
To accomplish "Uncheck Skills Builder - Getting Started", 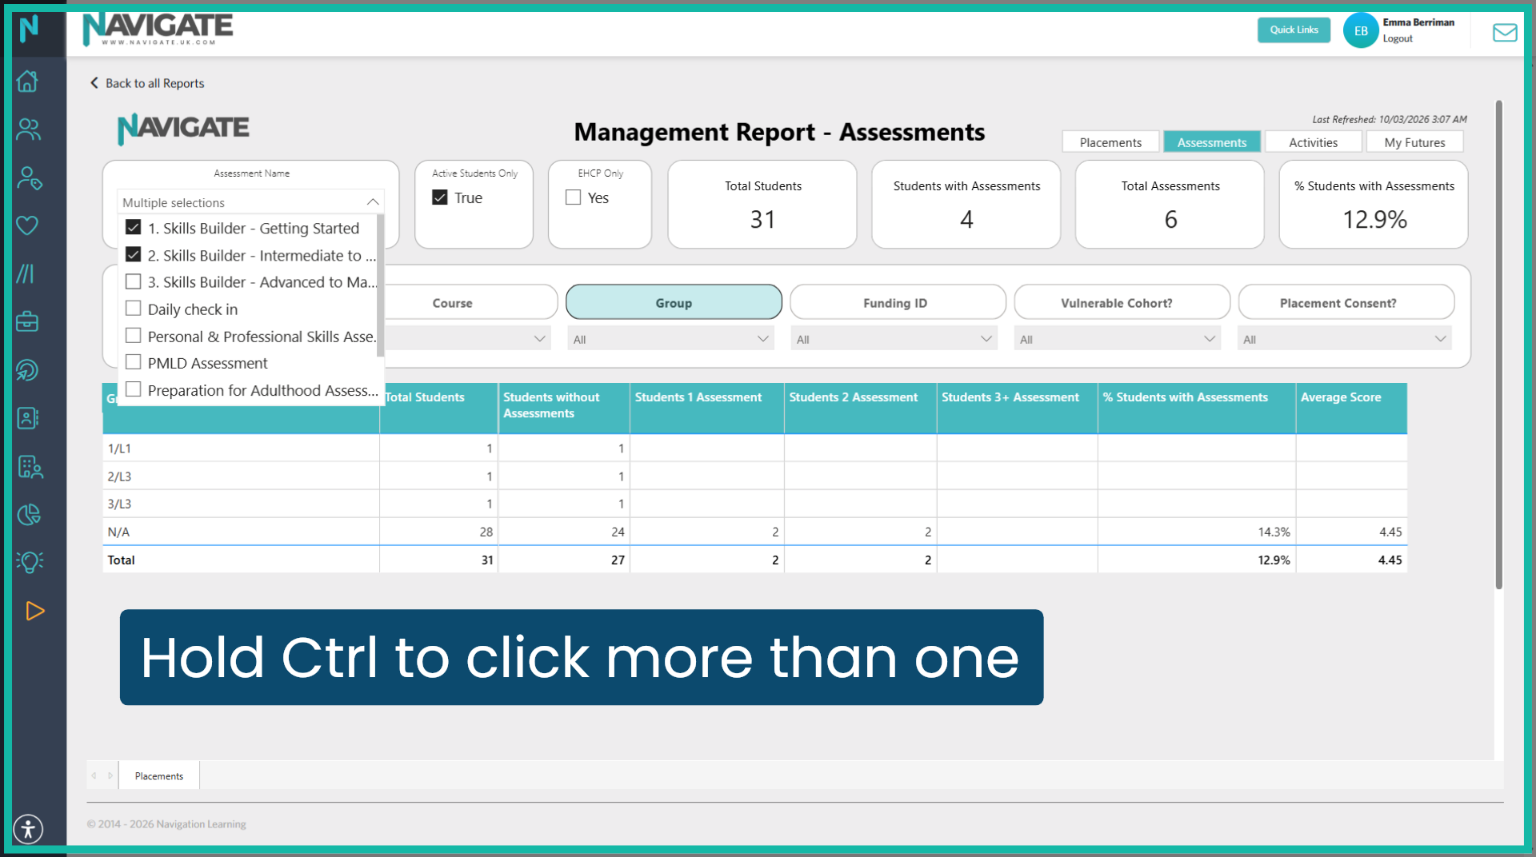I will click(x=133, y=227).
